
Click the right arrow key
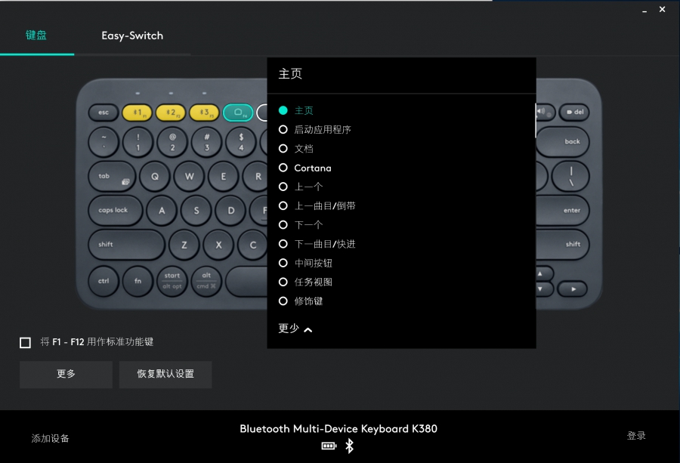coord(573,289)
